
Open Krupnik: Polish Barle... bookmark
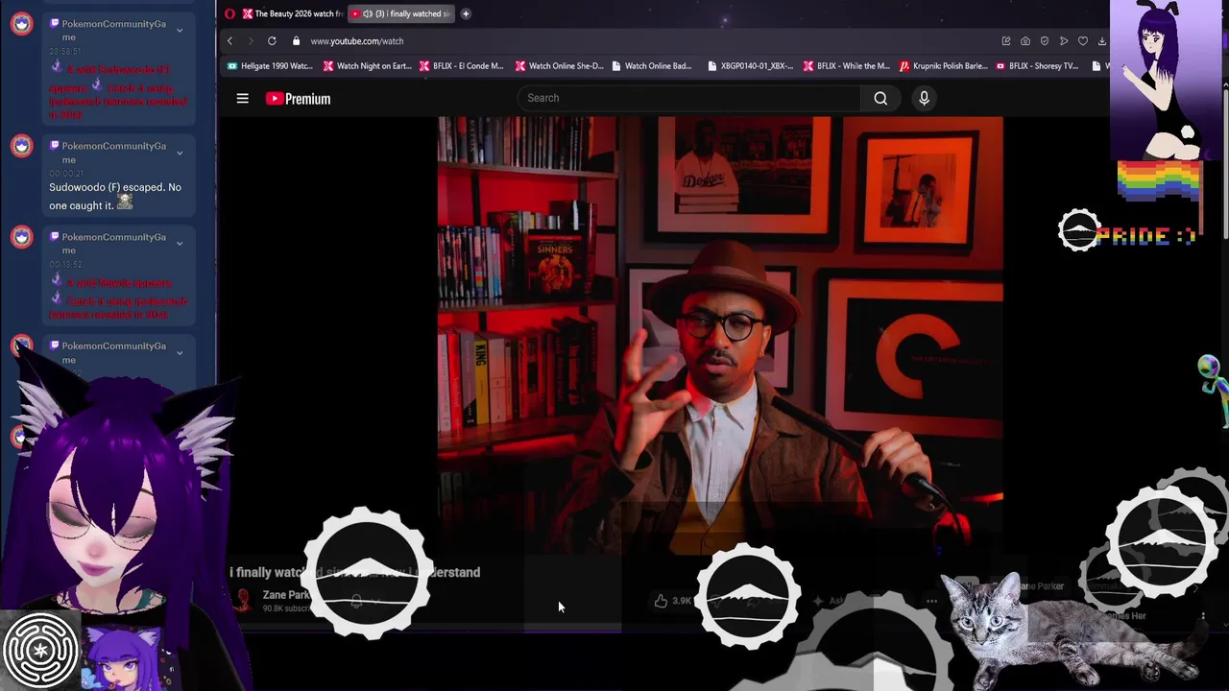(x=943, y=66)
